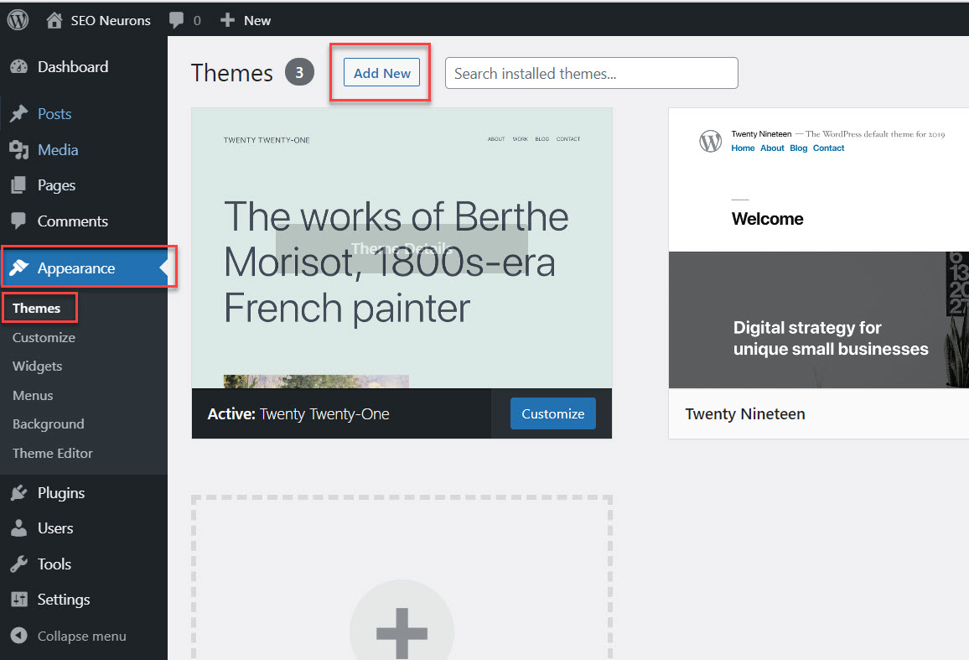969x660 pixels.
Task: Click the Appearance paintbrush icon
Action: point(19,268)
